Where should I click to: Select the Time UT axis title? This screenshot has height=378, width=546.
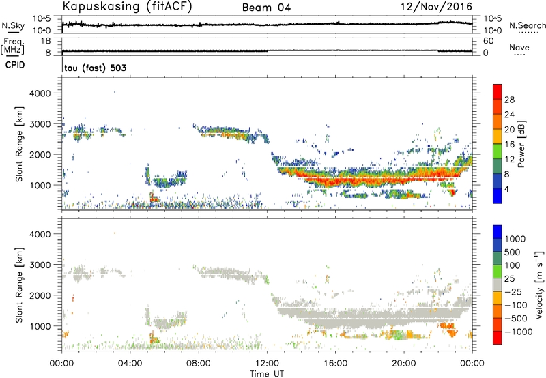[267, 374]
